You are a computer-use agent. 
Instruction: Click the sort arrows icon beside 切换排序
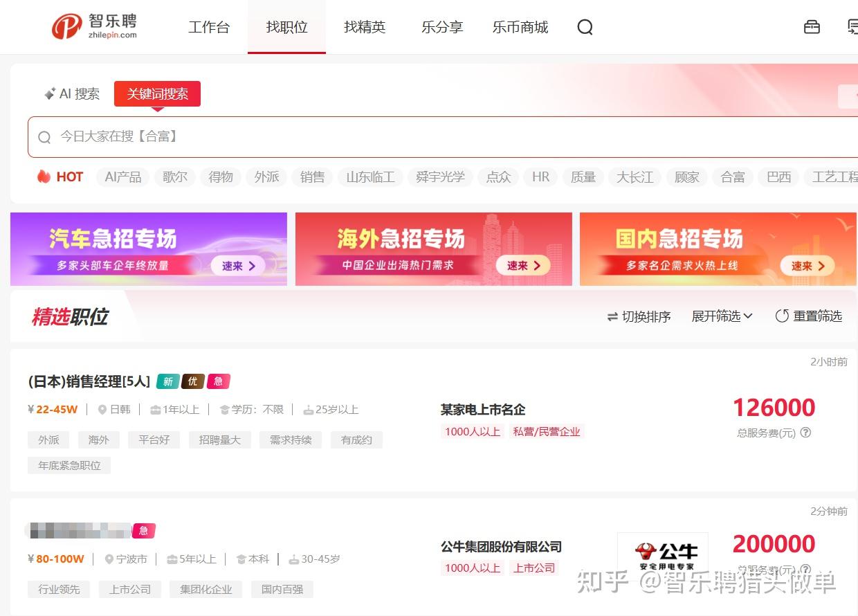(x=612, y=316)
